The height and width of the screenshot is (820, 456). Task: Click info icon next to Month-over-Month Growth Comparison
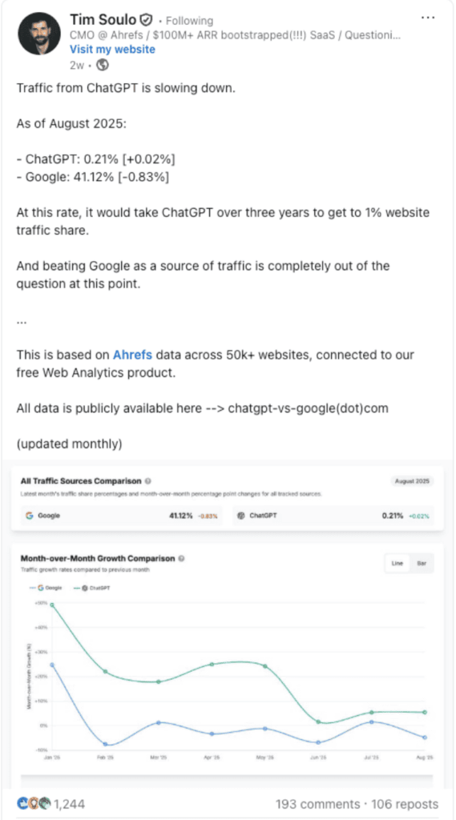point(181,558)
